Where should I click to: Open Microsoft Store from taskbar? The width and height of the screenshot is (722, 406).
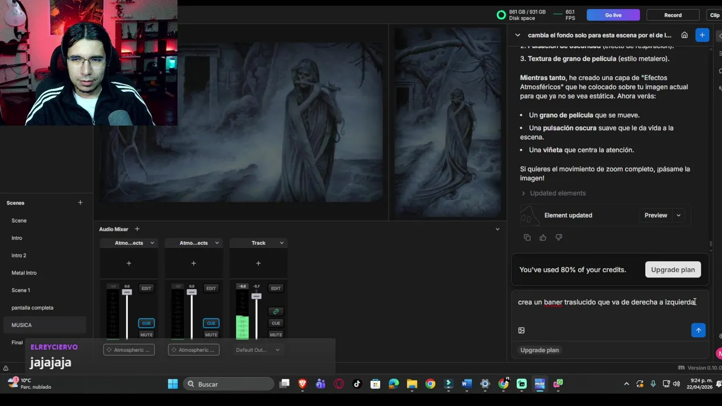coord(375,384)
